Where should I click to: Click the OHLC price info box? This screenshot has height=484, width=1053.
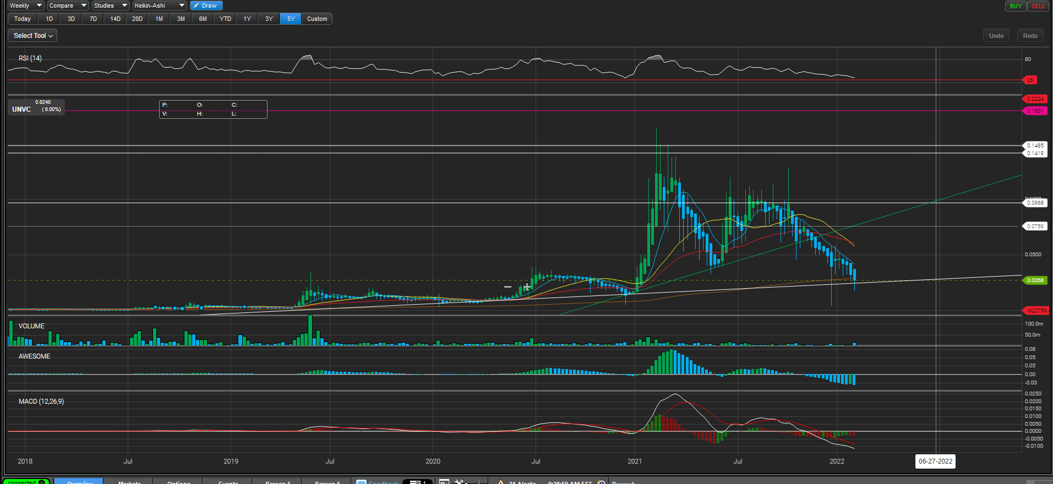[213, 109]
